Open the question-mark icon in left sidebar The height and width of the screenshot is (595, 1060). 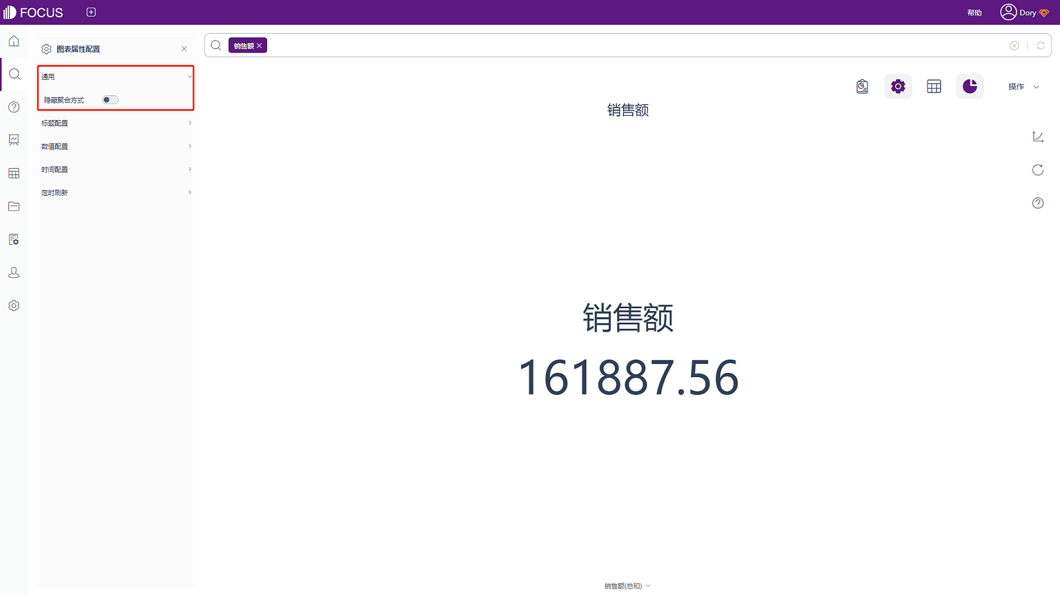point(14,107)
